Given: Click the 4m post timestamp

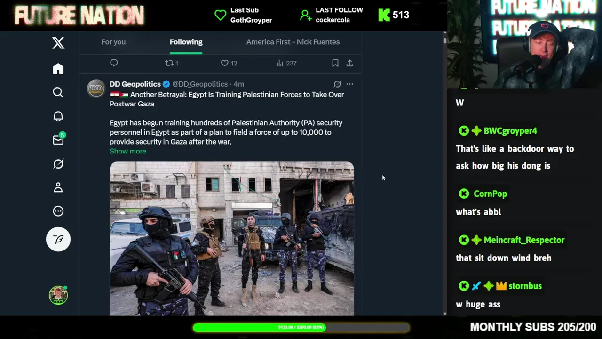Looking at the screenshot, I should pos(239,84).
